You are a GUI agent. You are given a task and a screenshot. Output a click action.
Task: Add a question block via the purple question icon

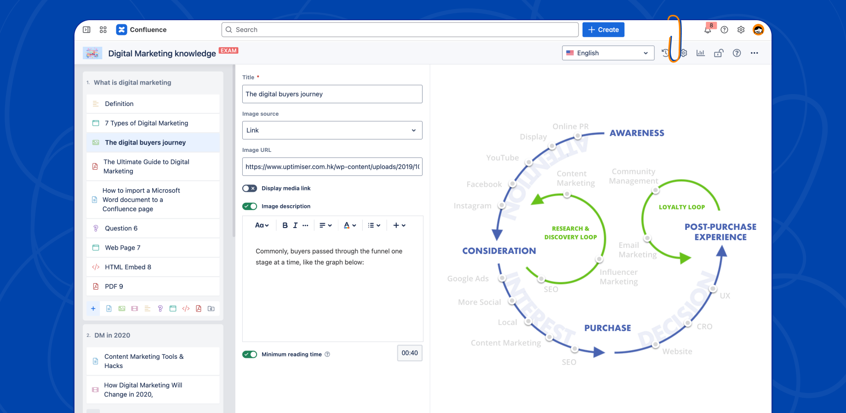coord(160,308)
